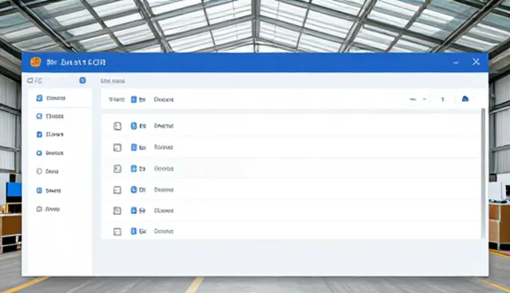Select the name text of the first list row
The height and width of the screenshot is (293, 510).
coord(163,126)
